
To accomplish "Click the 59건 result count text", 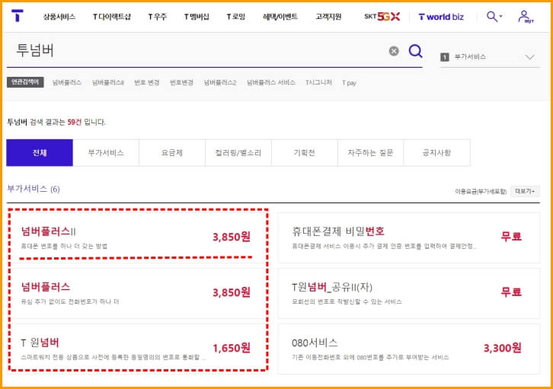I will (75, 123).
